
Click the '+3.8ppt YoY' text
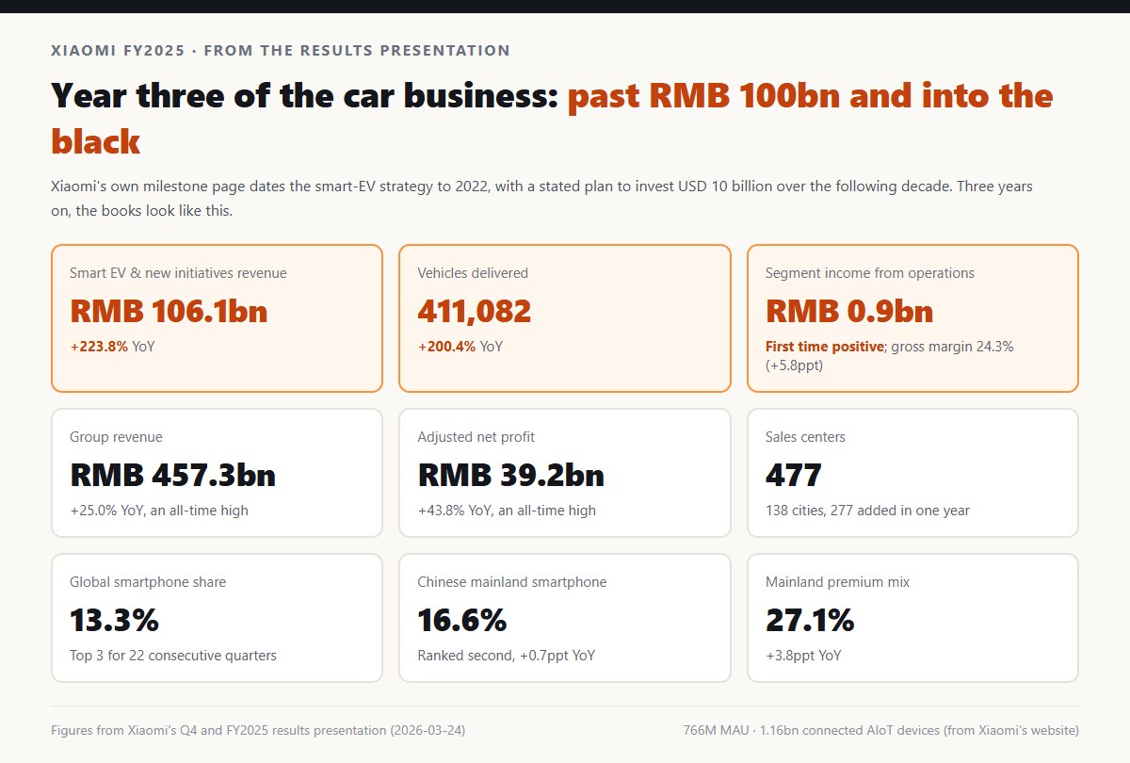(x=803, y=656)
